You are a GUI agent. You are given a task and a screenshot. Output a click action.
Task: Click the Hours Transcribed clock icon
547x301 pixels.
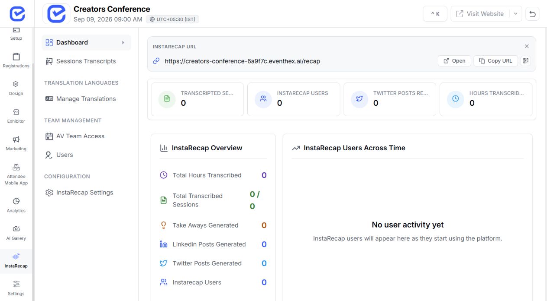point(456,99)
